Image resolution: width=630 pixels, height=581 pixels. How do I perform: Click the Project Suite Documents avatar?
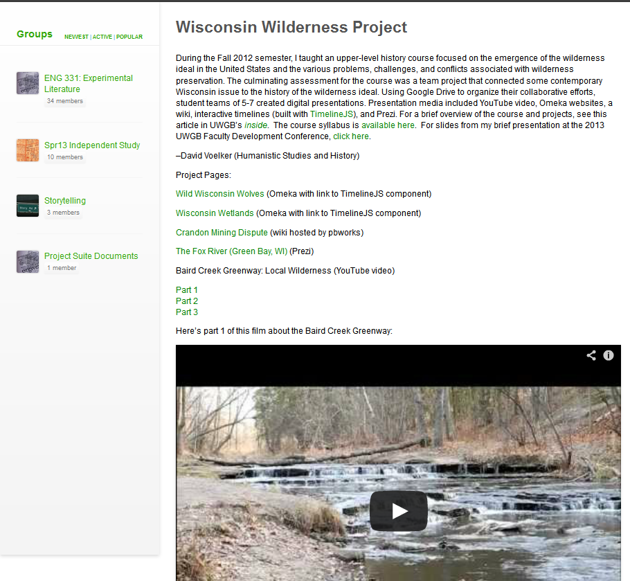[28, 262]
